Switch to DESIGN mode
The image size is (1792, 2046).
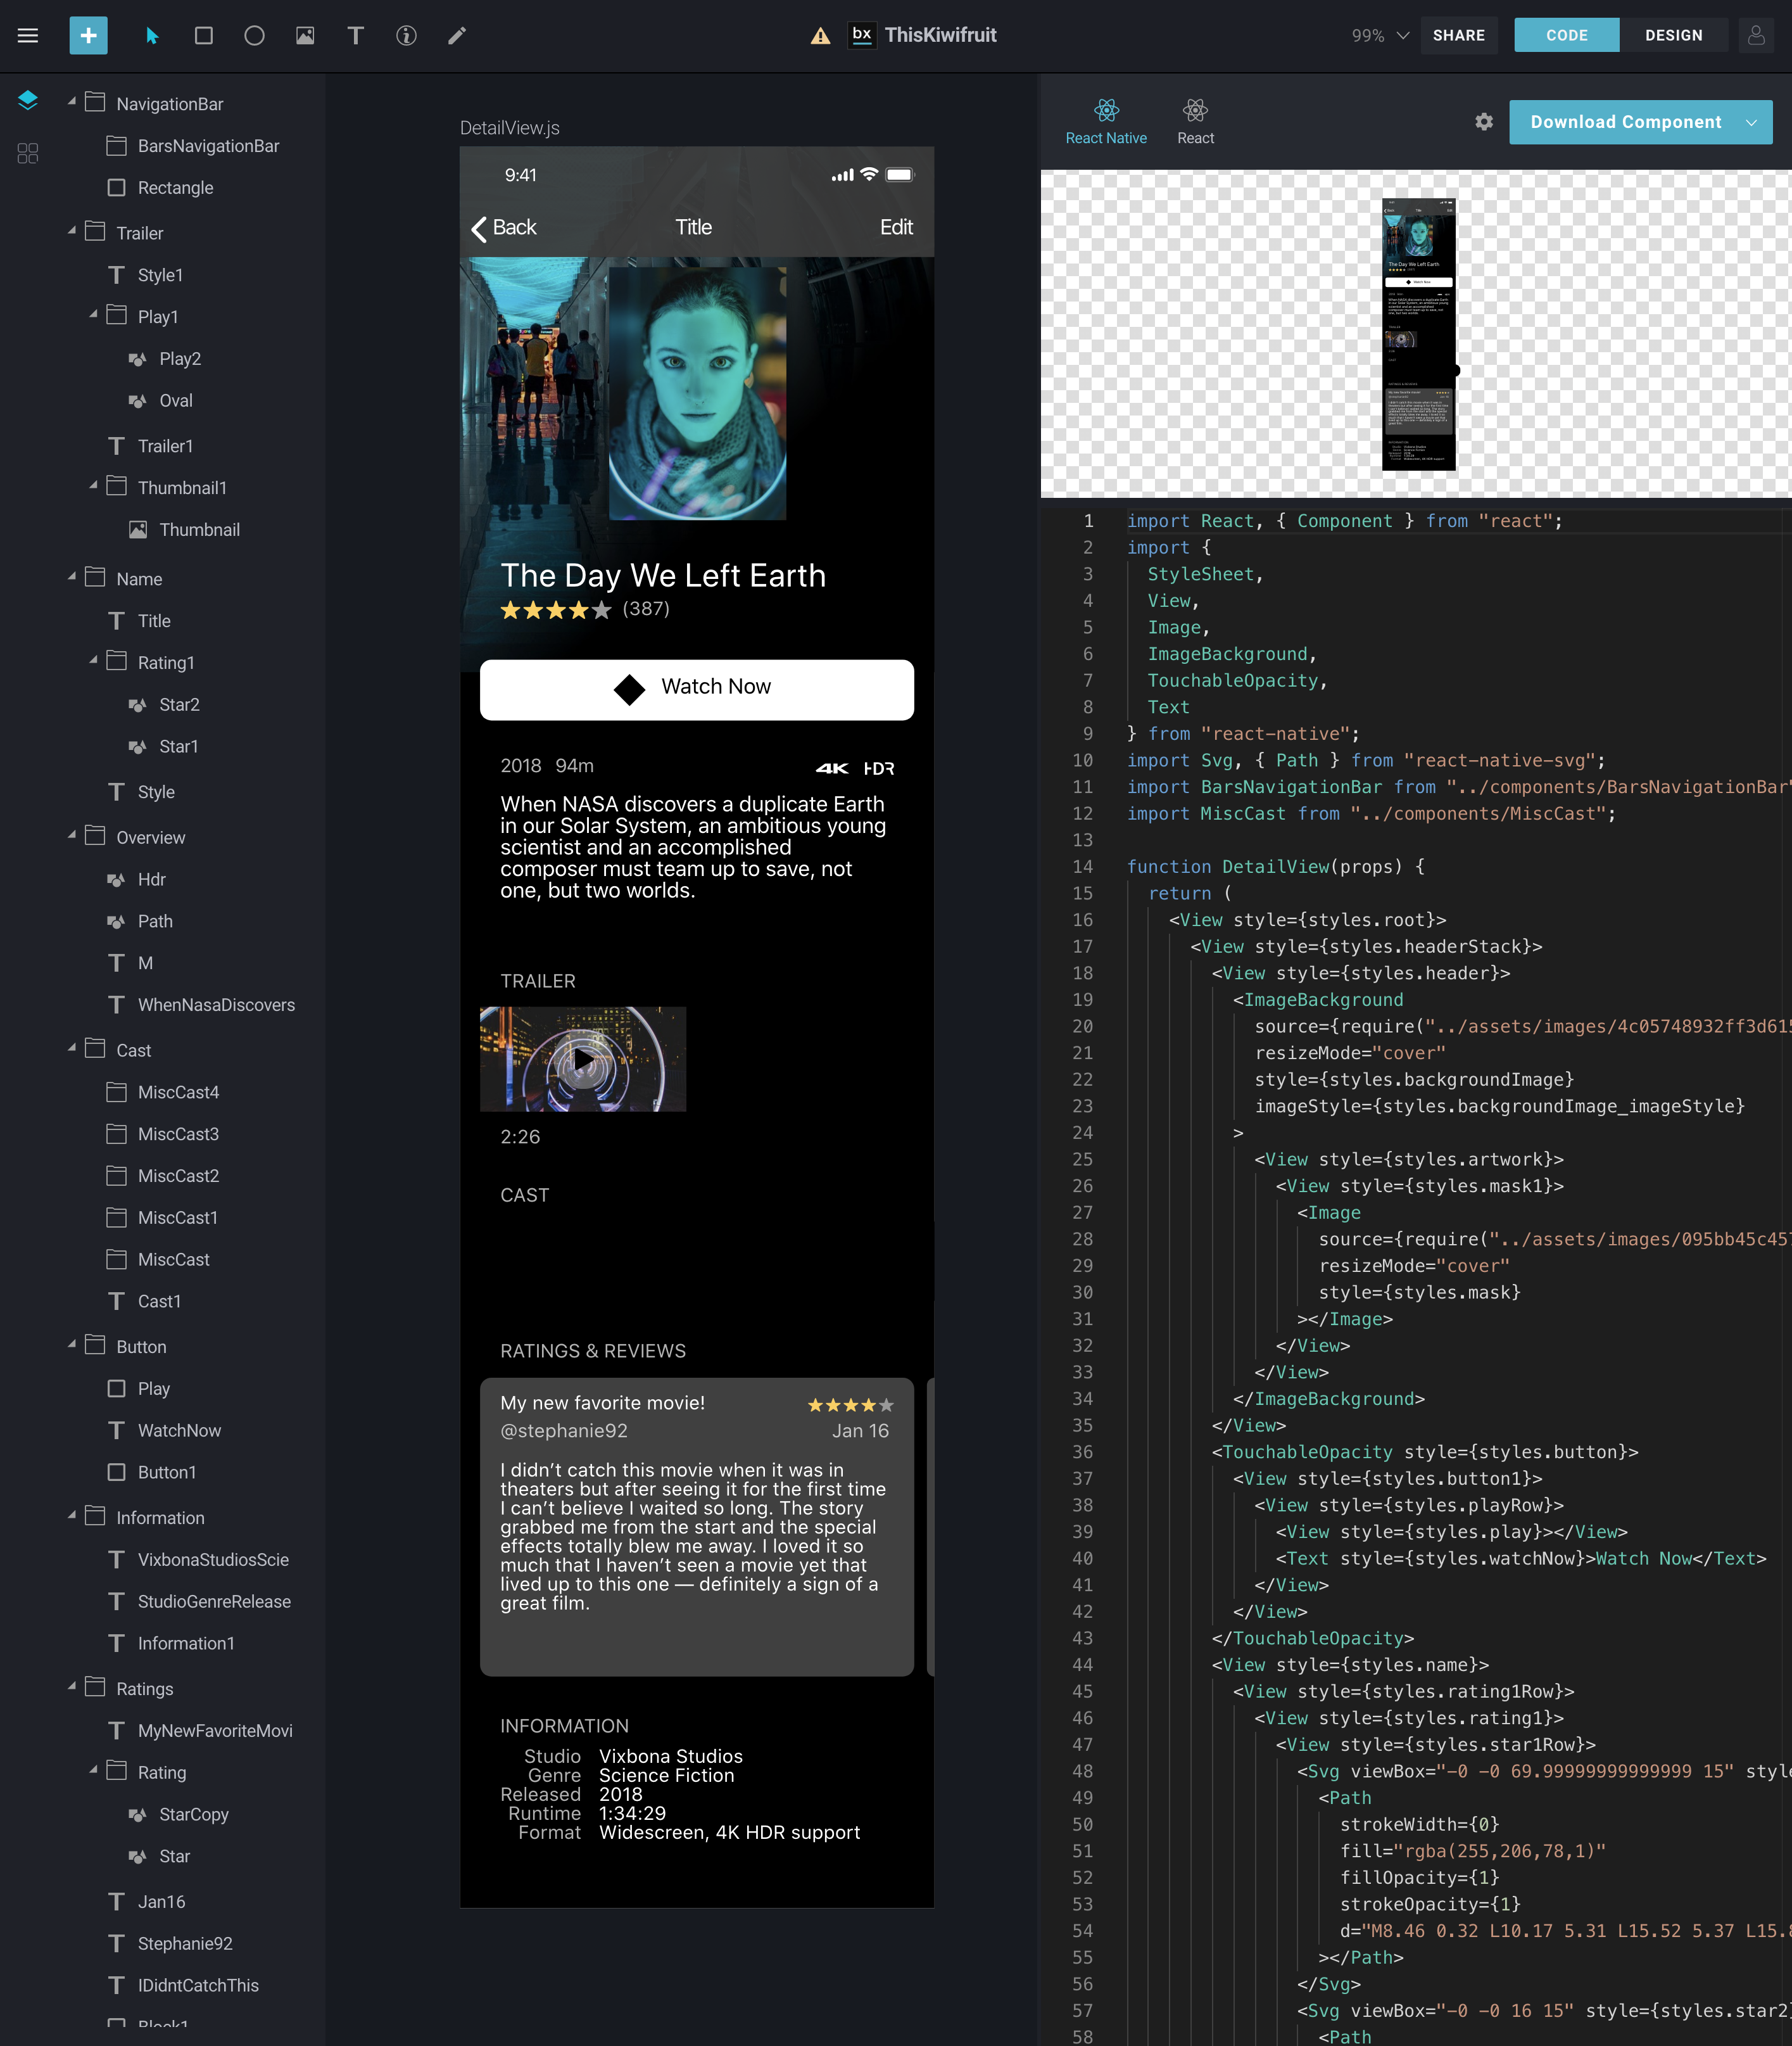tap(1673, 35)
